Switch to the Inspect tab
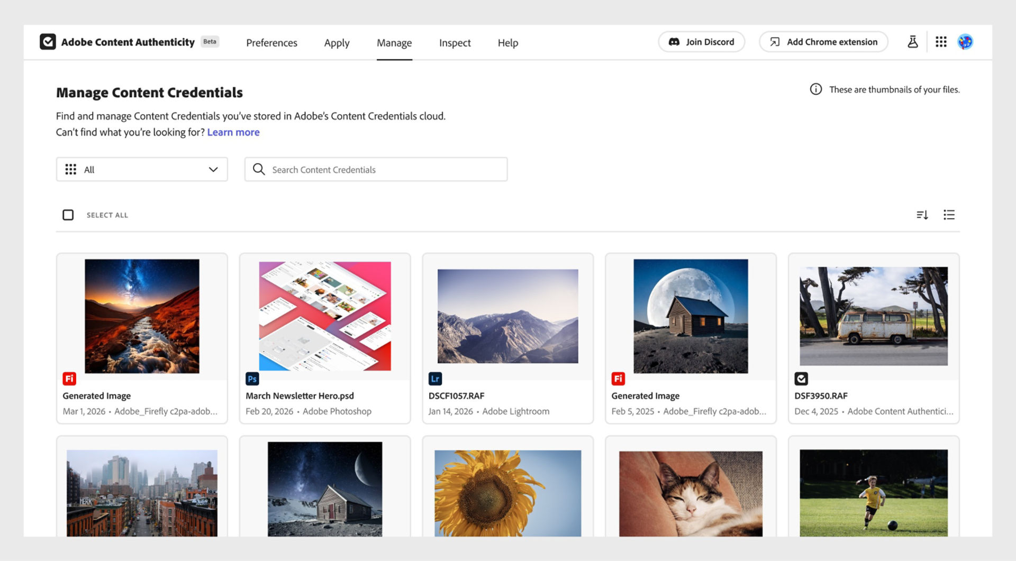 pos(454,43)
